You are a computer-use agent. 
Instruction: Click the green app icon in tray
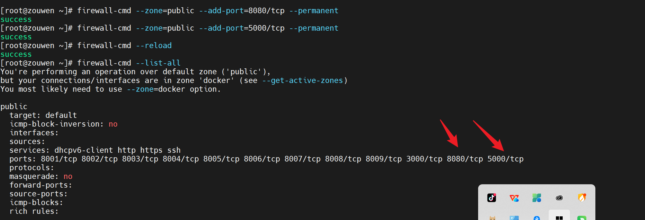click(x=582, y=218)
